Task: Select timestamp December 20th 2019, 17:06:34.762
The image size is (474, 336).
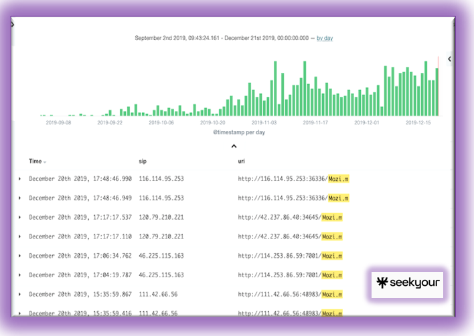Action: 80,256
